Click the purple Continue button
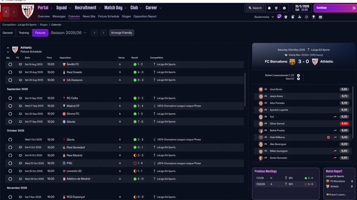Screen dimensions: 357x200 pyautogui.click(x=335, y=8)
